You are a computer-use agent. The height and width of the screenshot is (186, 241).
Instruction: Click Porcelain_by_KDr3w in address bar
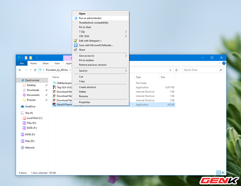coord(57,70)
